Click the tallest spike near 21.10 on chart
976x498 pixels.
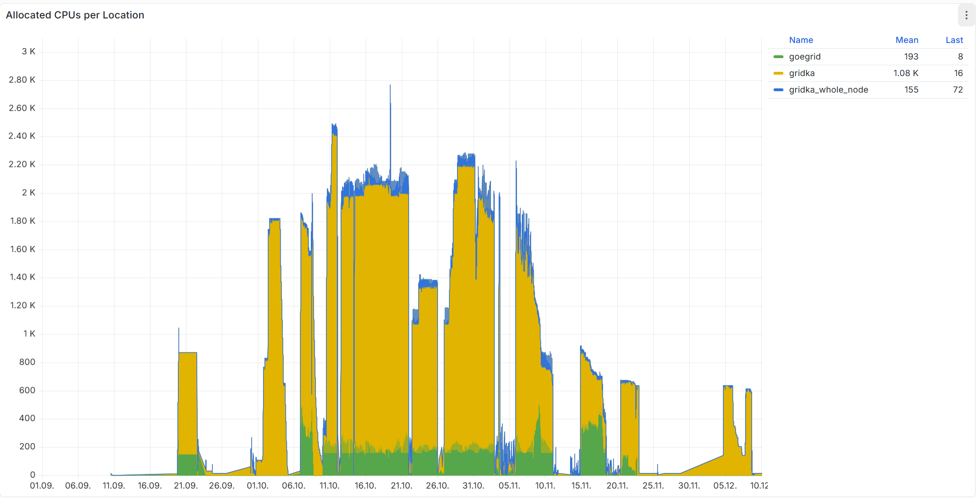pos(389,87)
